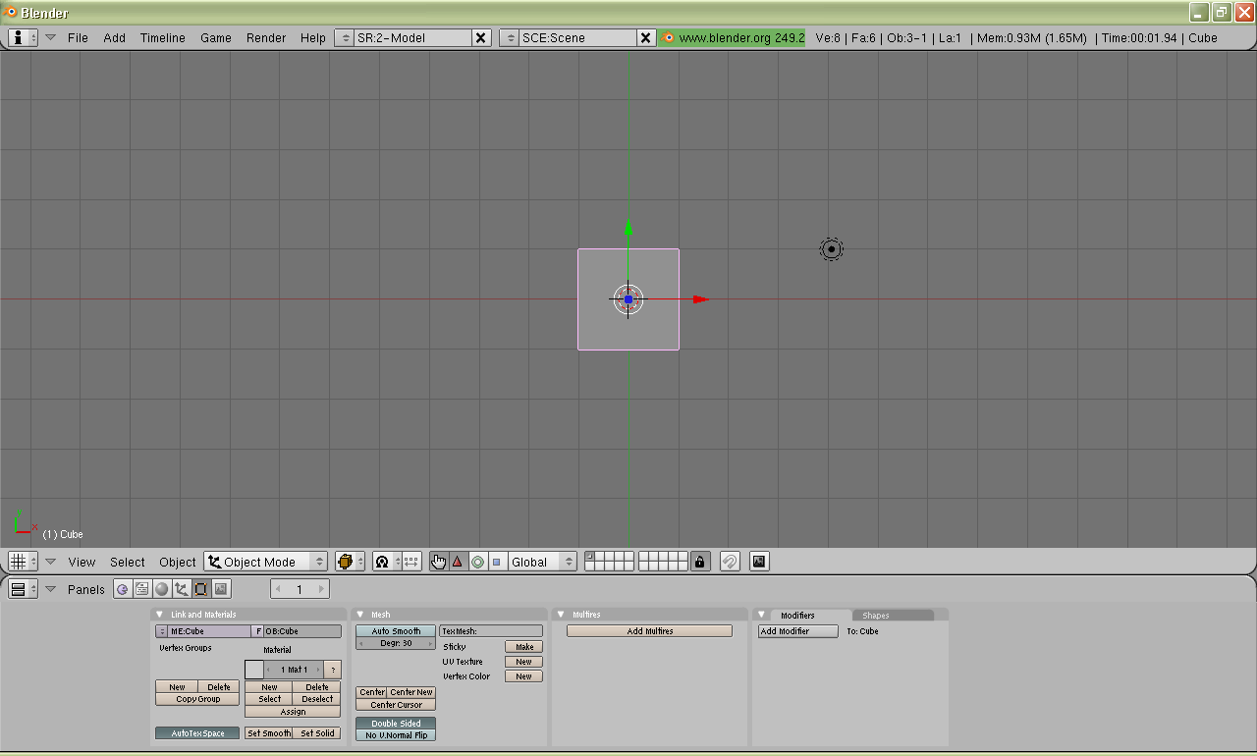Enable Auto Smooth for the mesh

pyautogui.click(x=395, y=630)
